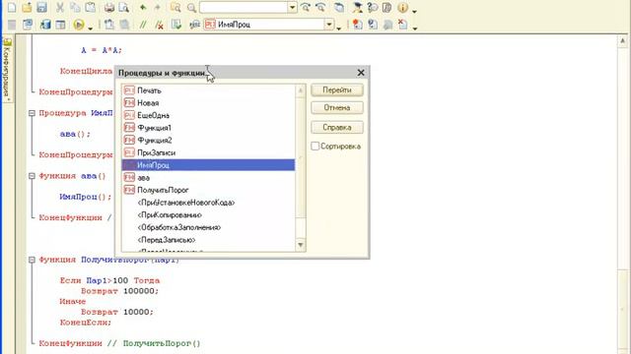Toggle breakpoint red dot icon

(357, 25)
